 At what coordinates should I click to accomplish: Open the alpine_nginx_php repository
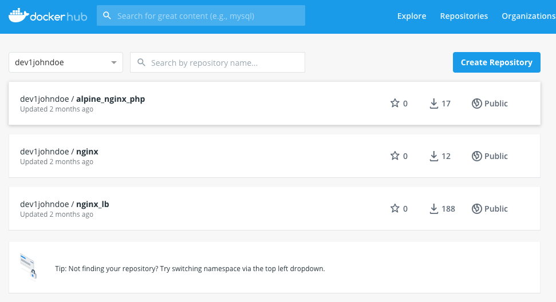point(274,104)
